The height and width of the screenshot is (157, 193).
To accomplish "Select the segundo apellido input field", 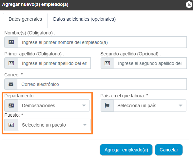I will (x=150, y=63).
